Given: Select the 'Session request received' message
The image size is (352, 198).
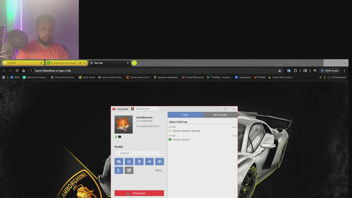Looking at the screenshot, I should click(x=186, y=131).
